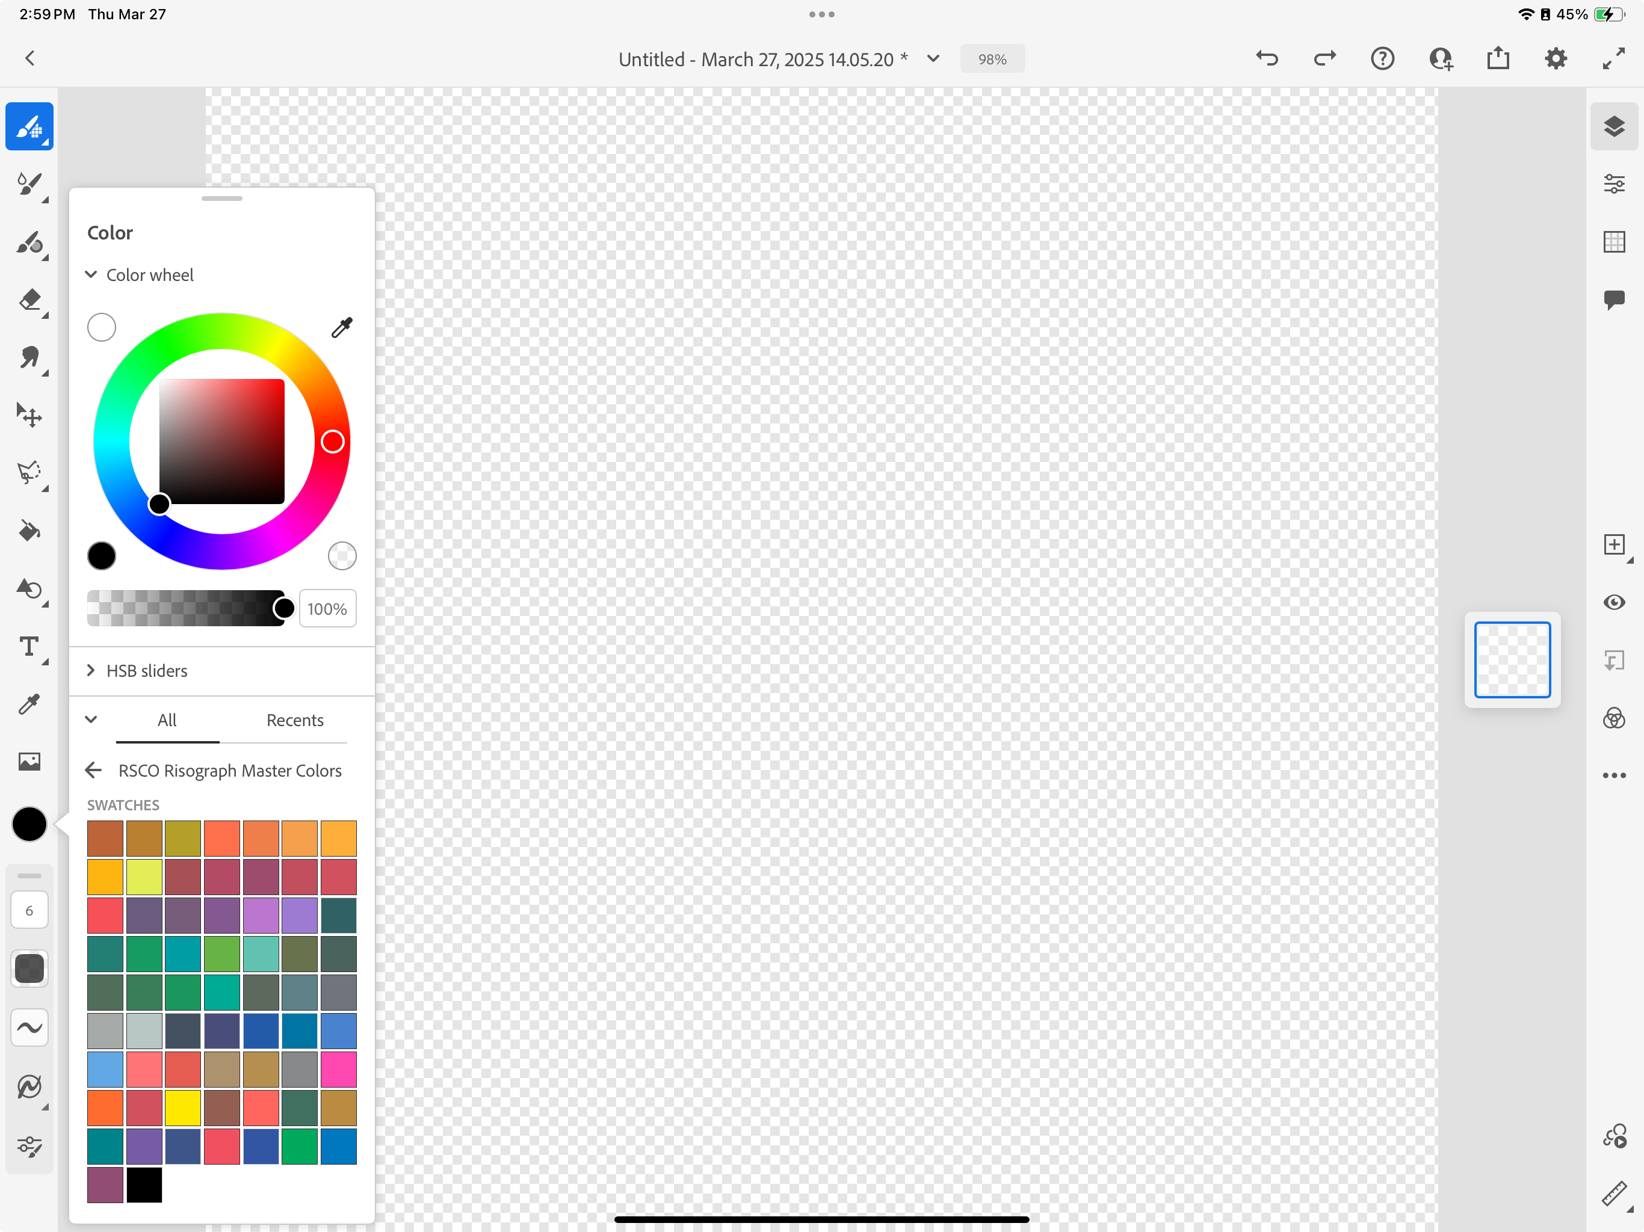This screenshot has width=1644, height=1232.
Task: Open app settings gear
Action: (1556, 59)
